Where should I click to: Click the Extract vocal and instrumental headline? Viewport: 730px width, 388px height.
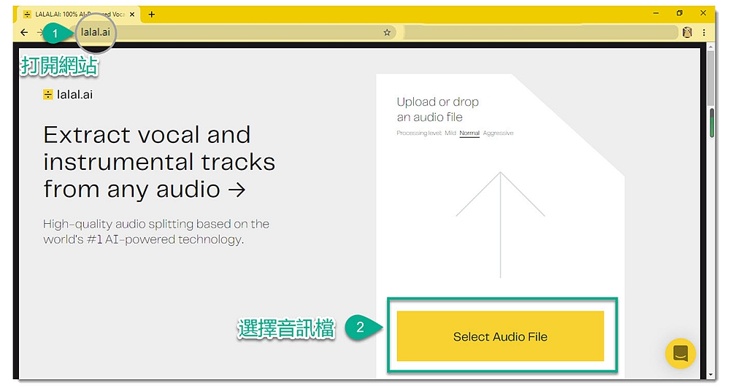point(159,162)
